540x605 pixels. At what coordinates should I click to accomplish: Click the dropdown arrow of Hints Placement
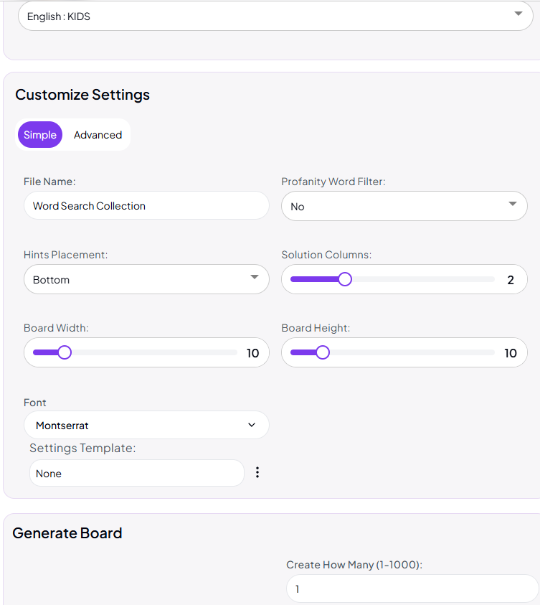click(x=255, y=278)
